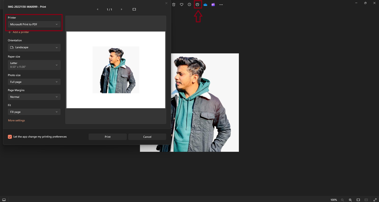Click the actual size 1:1 icon
Image resolution: width=379 pixels, height=202 pixels.
[366, 200]
